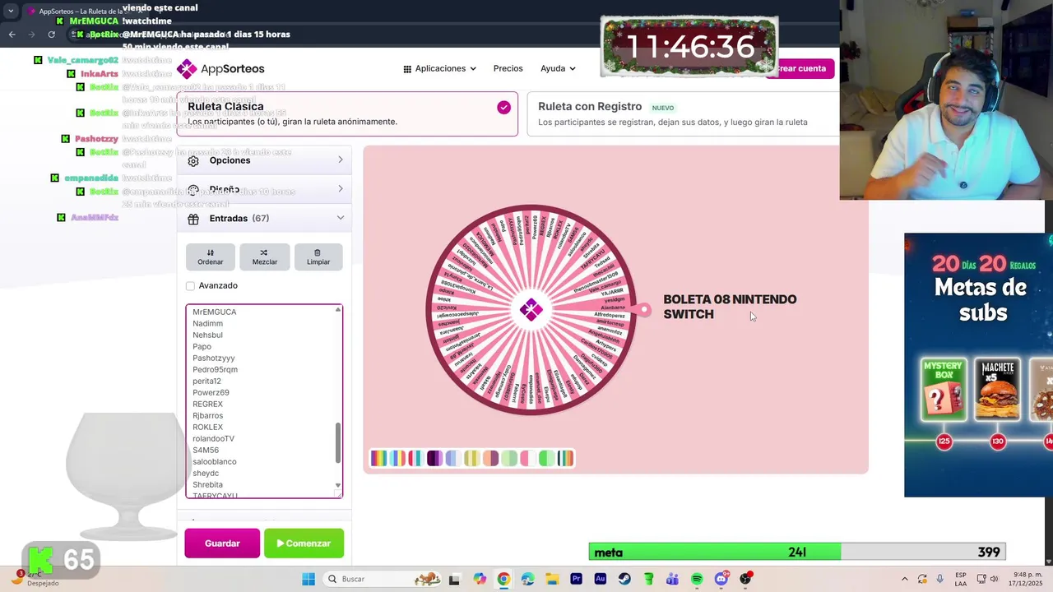1053x592 pixels.
Task: Open Task View from the taskbar
Action: point(454,579)
